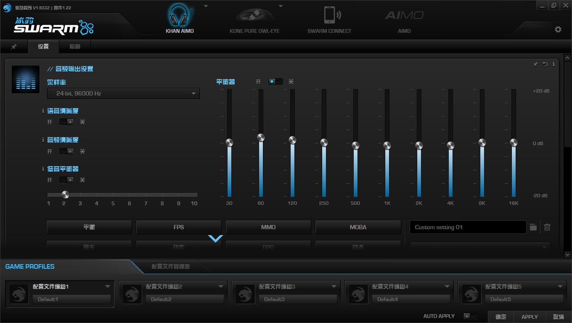Image resolution: width=572 pixels, height=323 pixels.
Task: Switch to the 照明 tab
Action: [75, 47]
